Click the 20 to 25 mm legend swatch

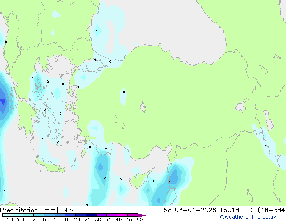81,215
